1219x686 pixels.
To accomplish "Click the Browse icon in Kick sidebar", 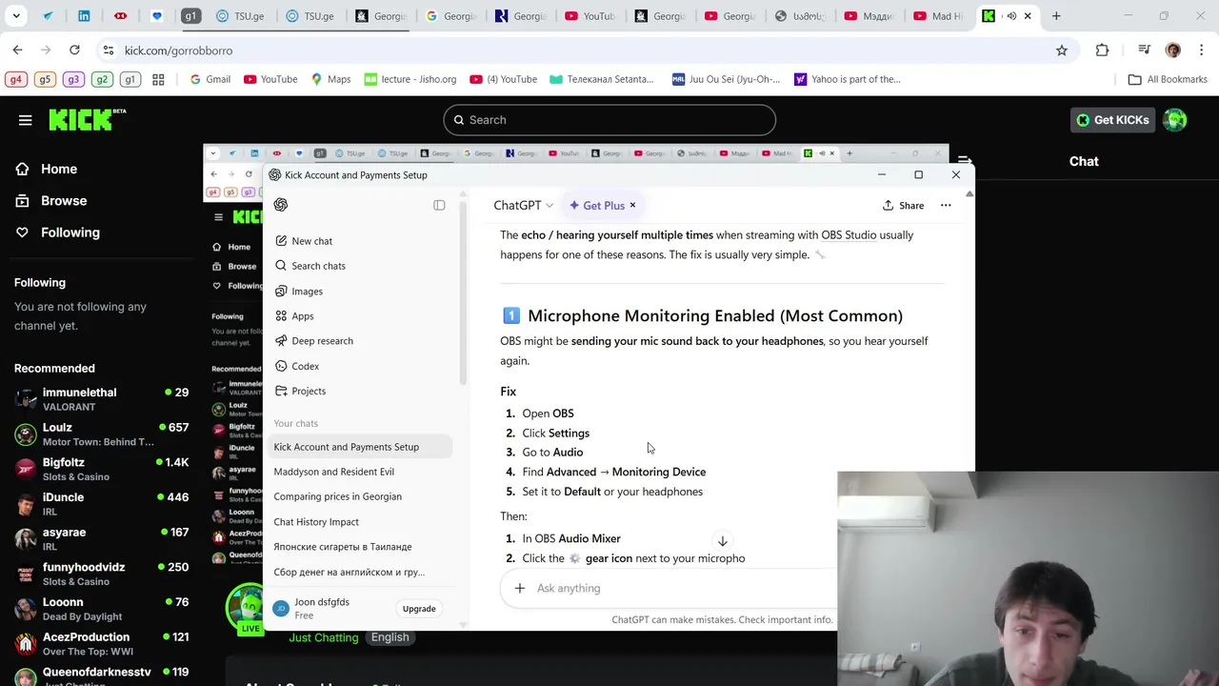I will tap(23, 201).
